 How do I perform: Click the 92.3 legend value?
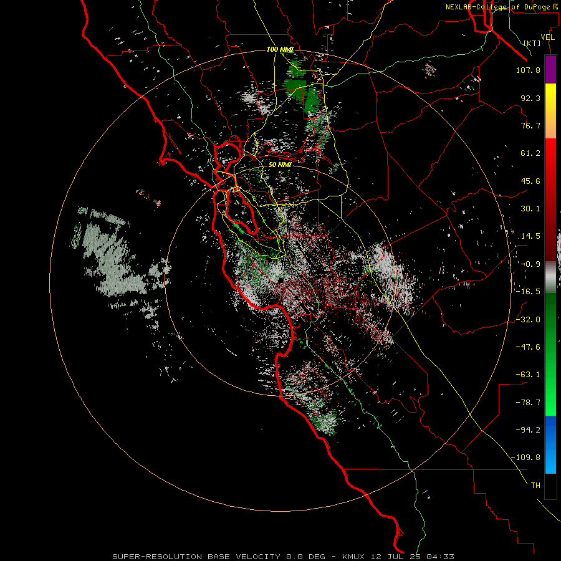pyautogui.click(x=530, y=98)
